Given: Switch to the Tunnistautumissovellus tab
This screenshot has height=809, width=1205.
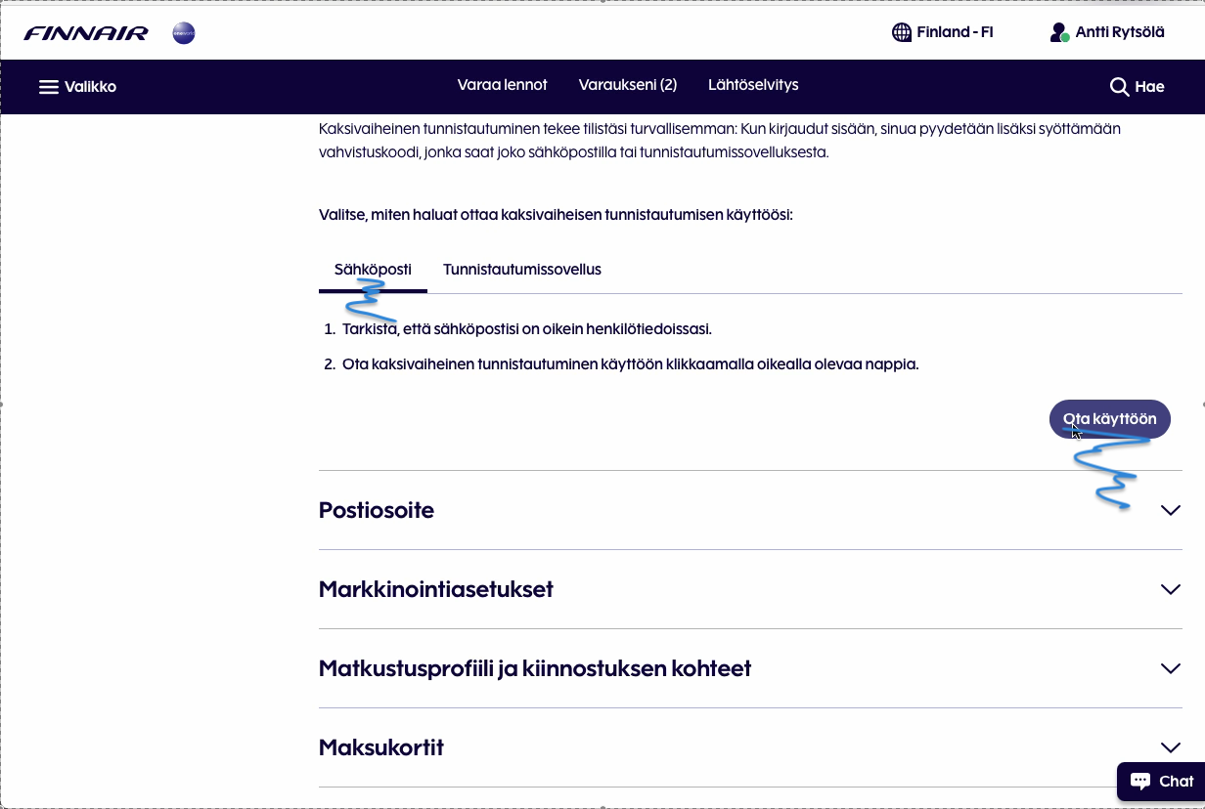Looking at the screenshot, I should click(521, 270).
